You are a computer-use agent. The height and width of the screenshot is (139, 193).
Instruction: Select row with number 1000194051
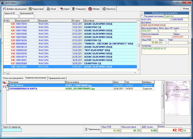[70, 60]
